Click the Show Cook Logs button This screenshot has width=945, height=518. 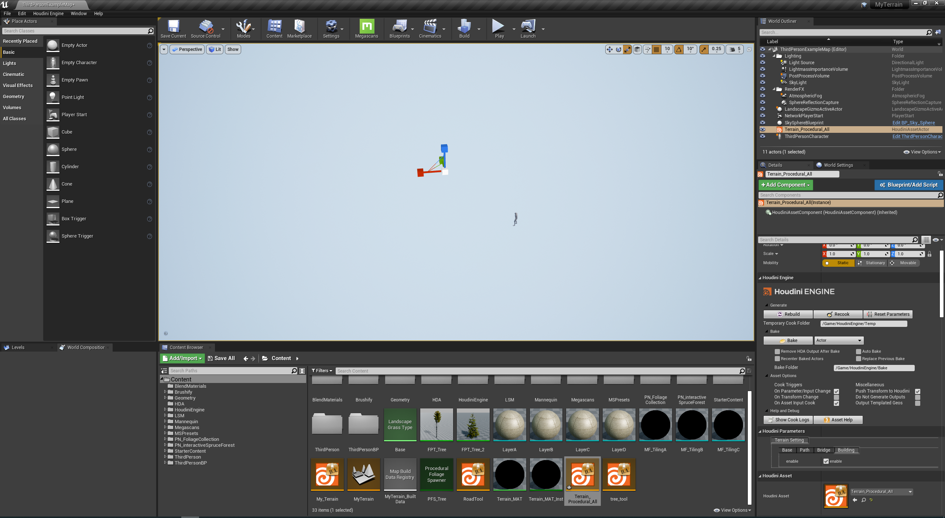tap(788, 420)
